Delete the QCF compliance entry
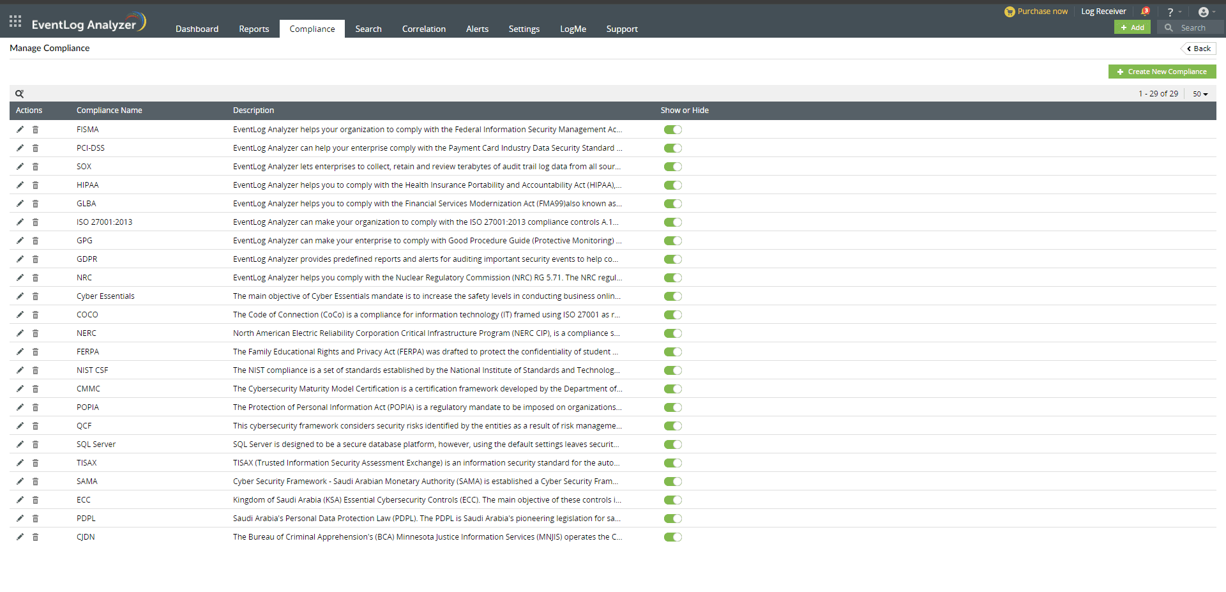Viewport: 1226px width, 592px height. [35, 426]
